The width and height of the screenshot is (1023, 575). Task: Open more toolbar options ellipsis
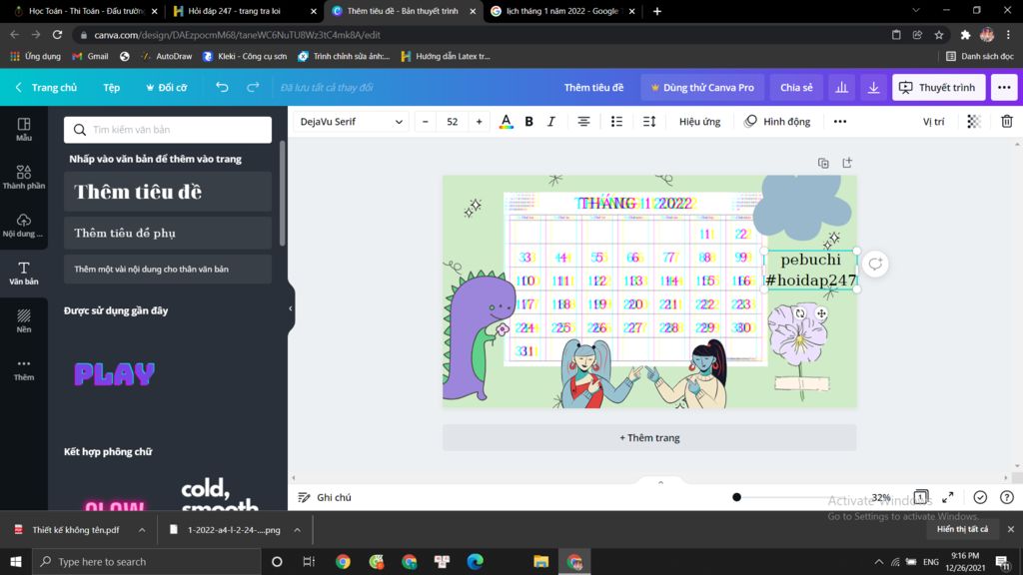click(x=839, y=122)
